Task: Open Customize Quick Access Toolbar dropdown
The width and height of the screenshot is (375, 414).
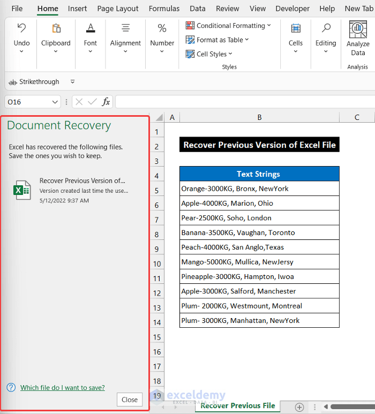Action: [73, 82]
